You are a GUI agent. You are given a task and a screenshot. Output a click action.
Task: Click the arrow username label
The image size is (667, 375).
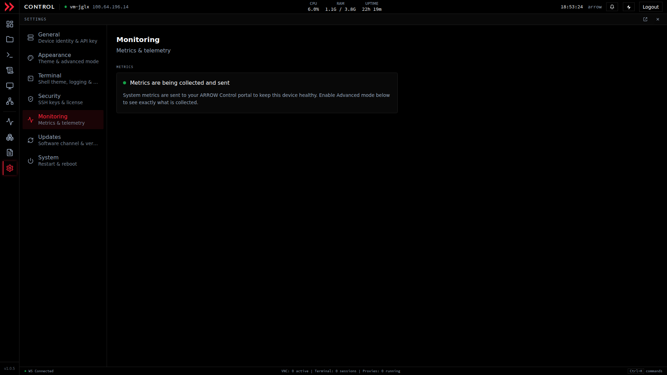pos(595,7)
